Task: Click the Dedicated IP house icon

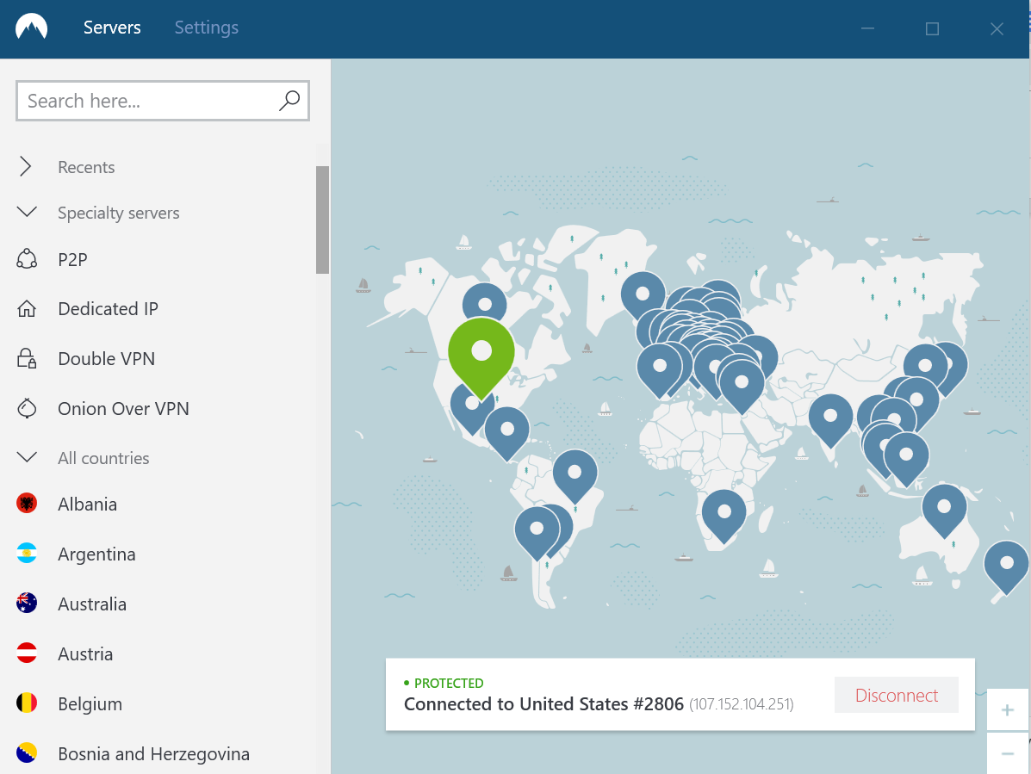Action: pos(27,309)
